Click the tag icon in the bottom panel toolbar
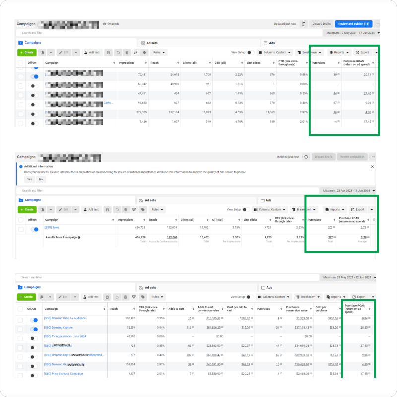397x397 pixels. pyautogui.click(x=144, y=297)
